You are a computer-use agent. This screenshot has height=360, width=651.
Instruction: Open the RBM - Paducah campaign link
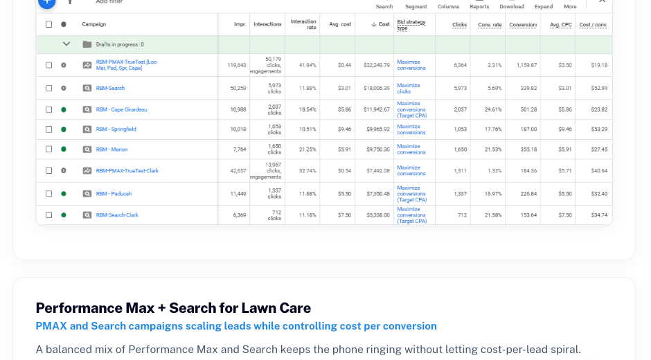(114, 194)
